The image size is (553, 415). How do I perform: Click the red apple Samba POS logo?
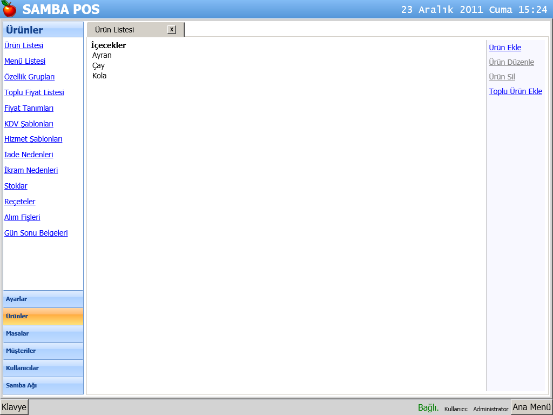pos(9,9)
